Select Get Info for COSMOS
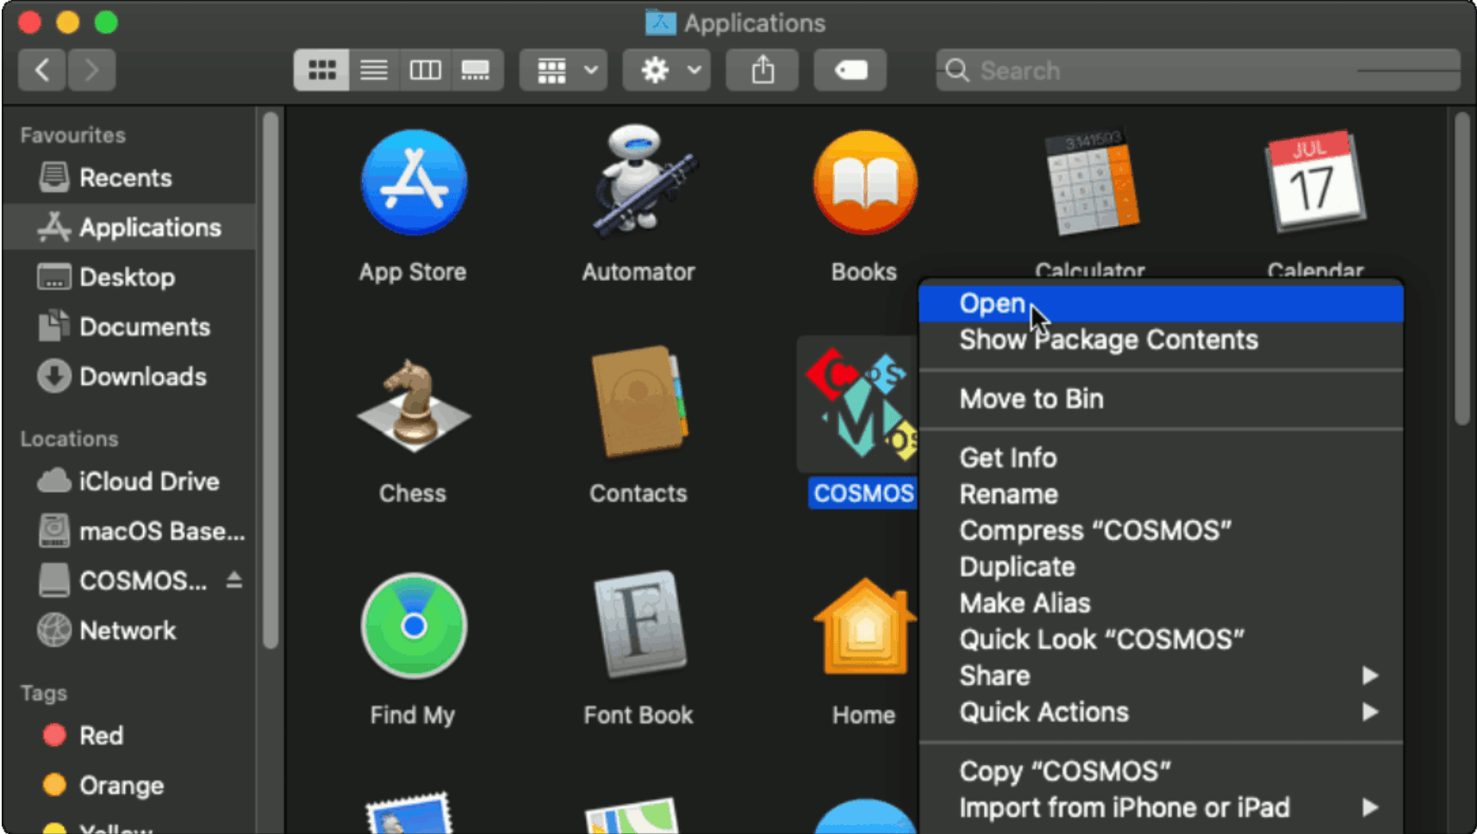The image size is (1477, 834). (x=1007, y=457)
